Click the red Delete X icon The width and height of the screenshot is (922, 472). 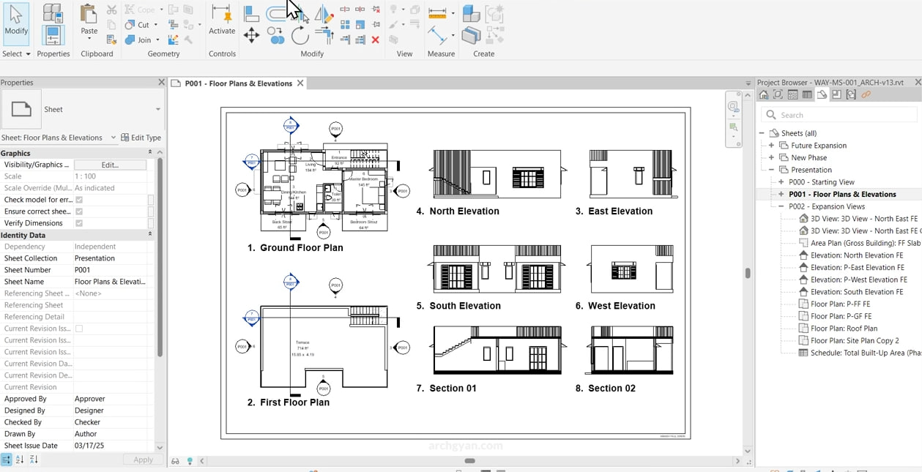(x=376, y=40)
